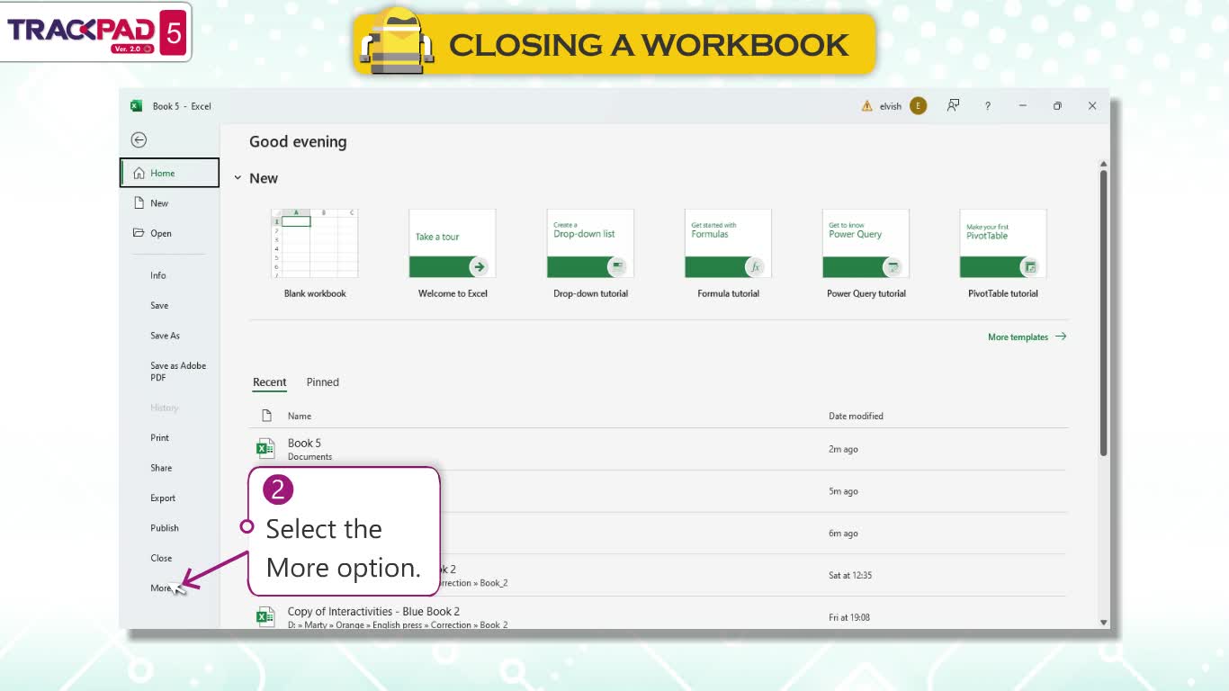Click Share in the sidebar
This screenshot has height=691, width=1229.
coord(161,468)
